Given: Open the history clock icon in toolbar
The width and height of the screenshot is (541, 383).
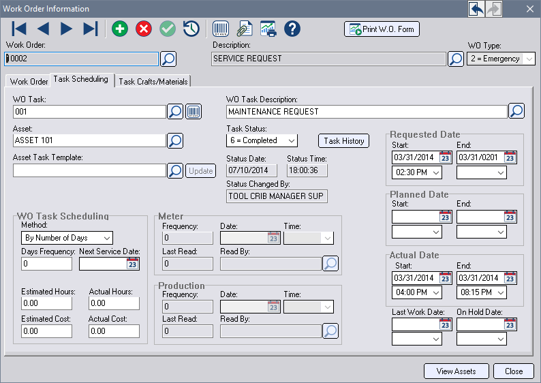Looking at the screenshot, I should click(x=191, y=29).
